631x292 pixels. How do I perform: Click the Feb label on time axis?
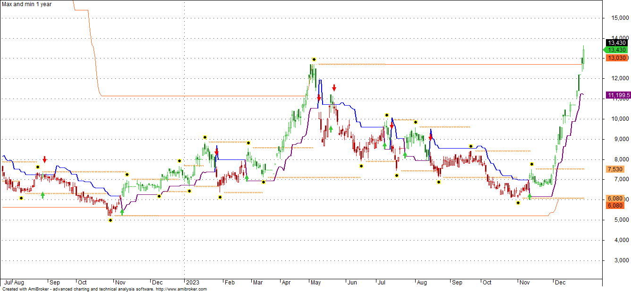pos(230,283)
